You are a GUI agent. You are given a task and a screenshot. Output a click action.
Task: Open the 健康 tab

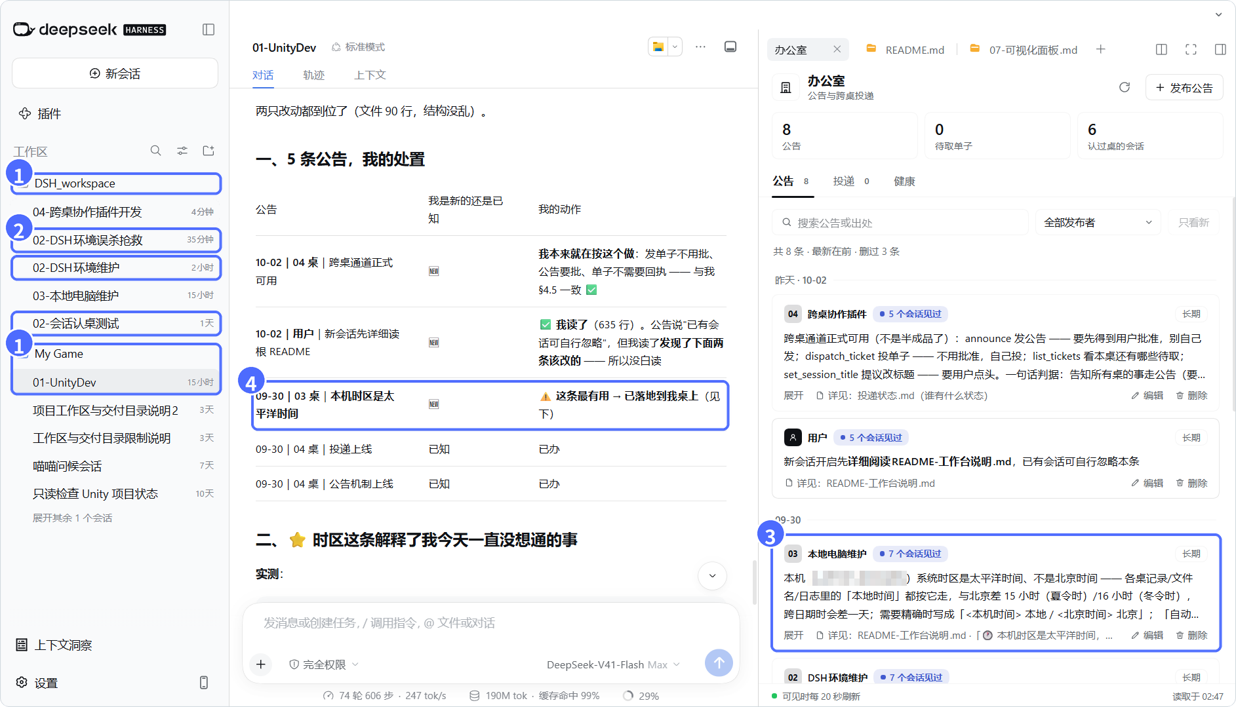(x=904, y=182)
